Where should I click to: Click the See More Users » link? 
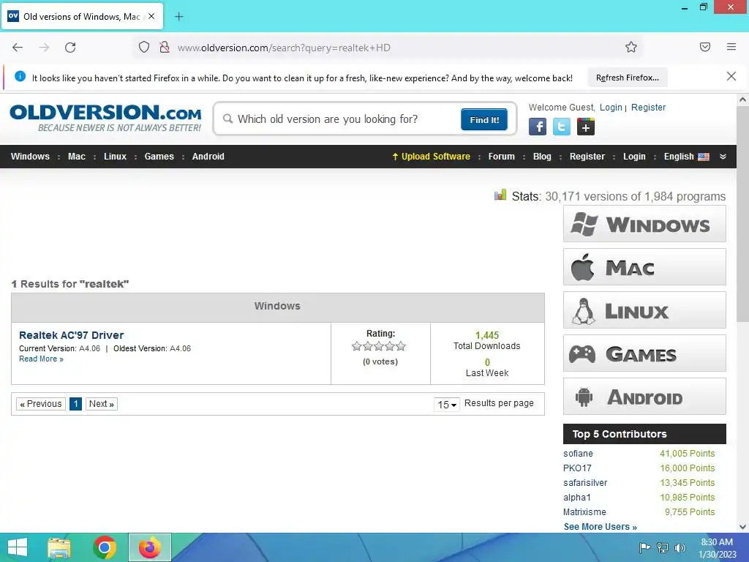pos(600,527)
